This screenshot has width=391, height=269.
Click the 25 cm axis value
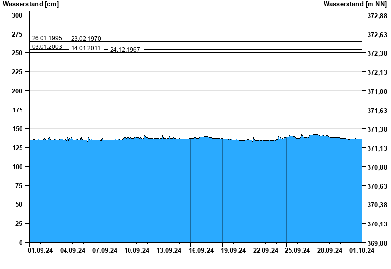[x=19, y=224]
